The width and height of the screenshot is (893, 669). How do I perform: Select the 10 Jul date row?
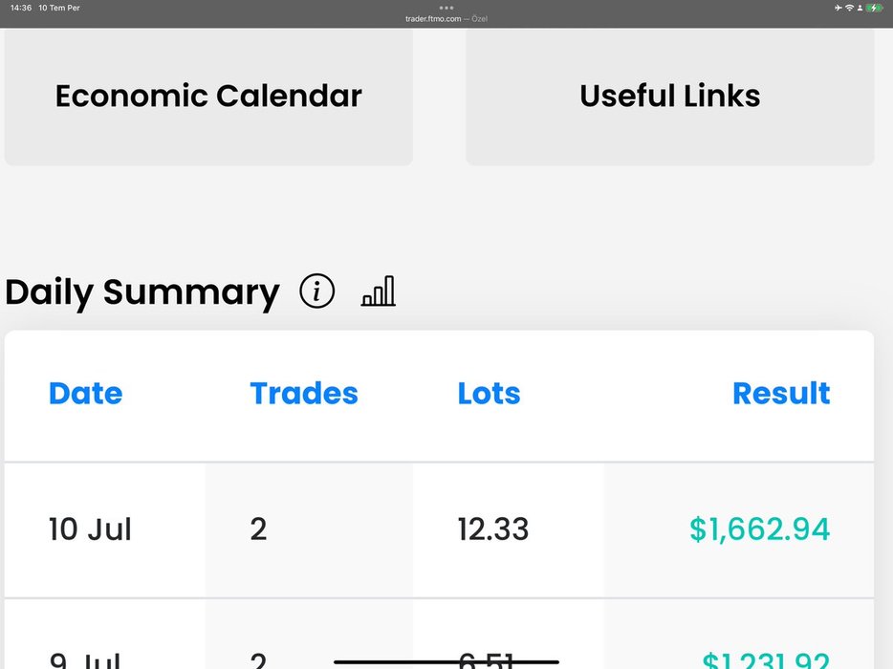coord(90,529)
